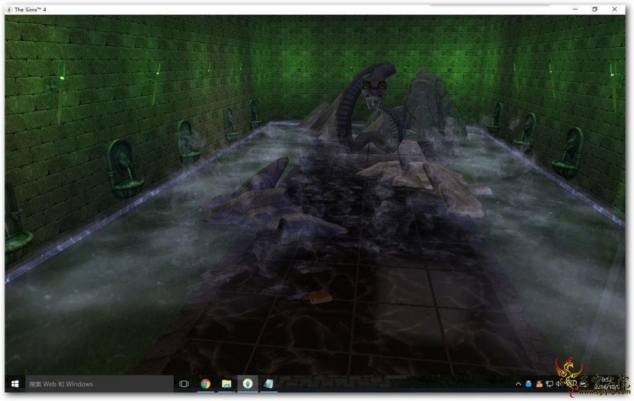The height and width of the screenshot is (401, 634).
Task: Restore down The Sims 4 window
Action: click(x=595, y=9)
